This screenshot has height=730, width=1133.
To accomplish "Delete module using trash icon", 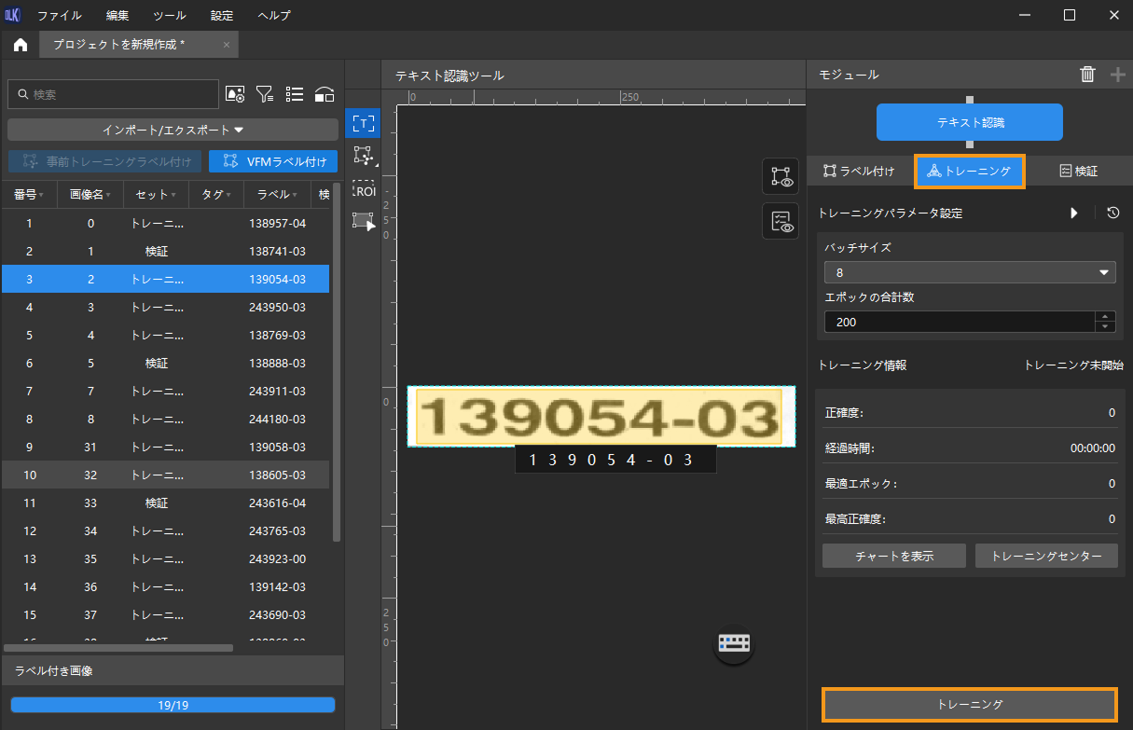I will click(x=1087, y=75).
